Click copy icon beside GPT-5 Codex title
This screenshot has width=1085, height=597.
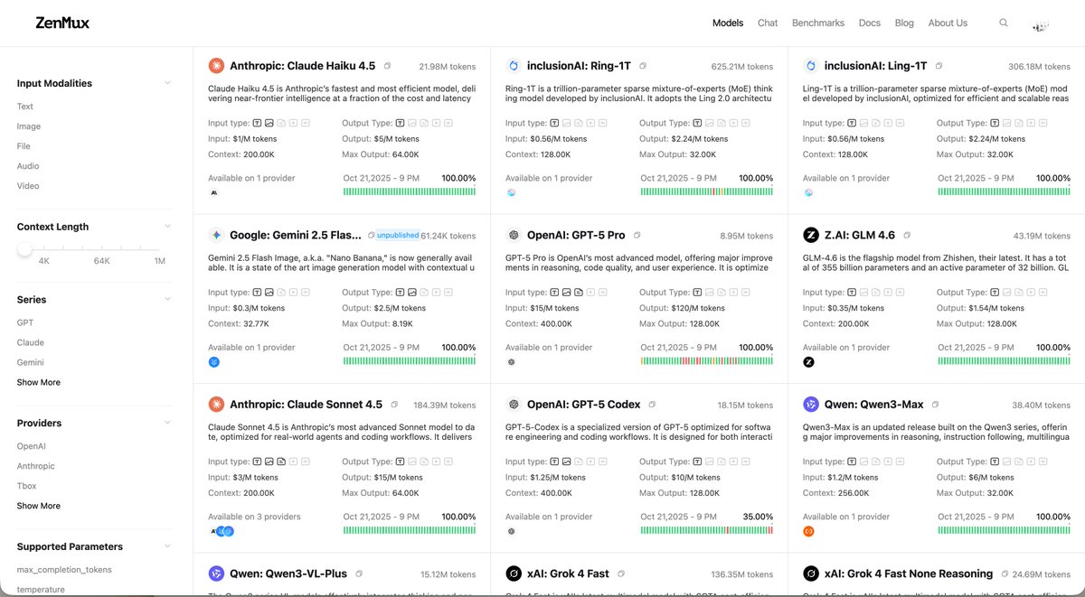click(x=652, y=405)
